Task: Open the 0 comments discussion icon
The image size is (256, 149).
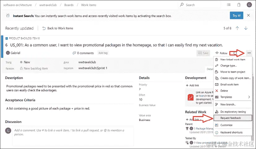Action: (x=83, y=53)
